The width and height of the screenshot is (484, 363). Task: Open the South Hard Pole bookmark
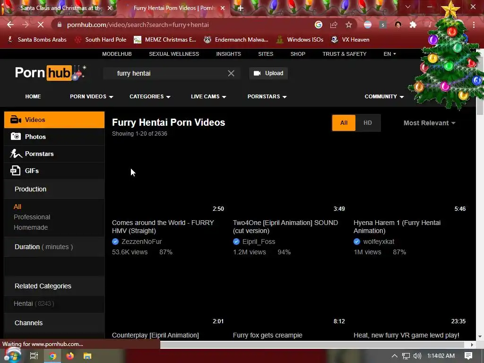[x=101, y=40]
